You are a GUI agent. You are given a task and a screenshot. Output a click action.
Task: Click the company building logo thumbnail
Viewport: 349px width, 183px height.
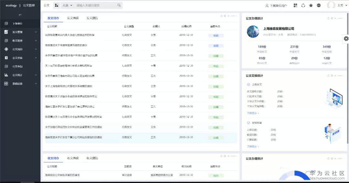(253, 32)
